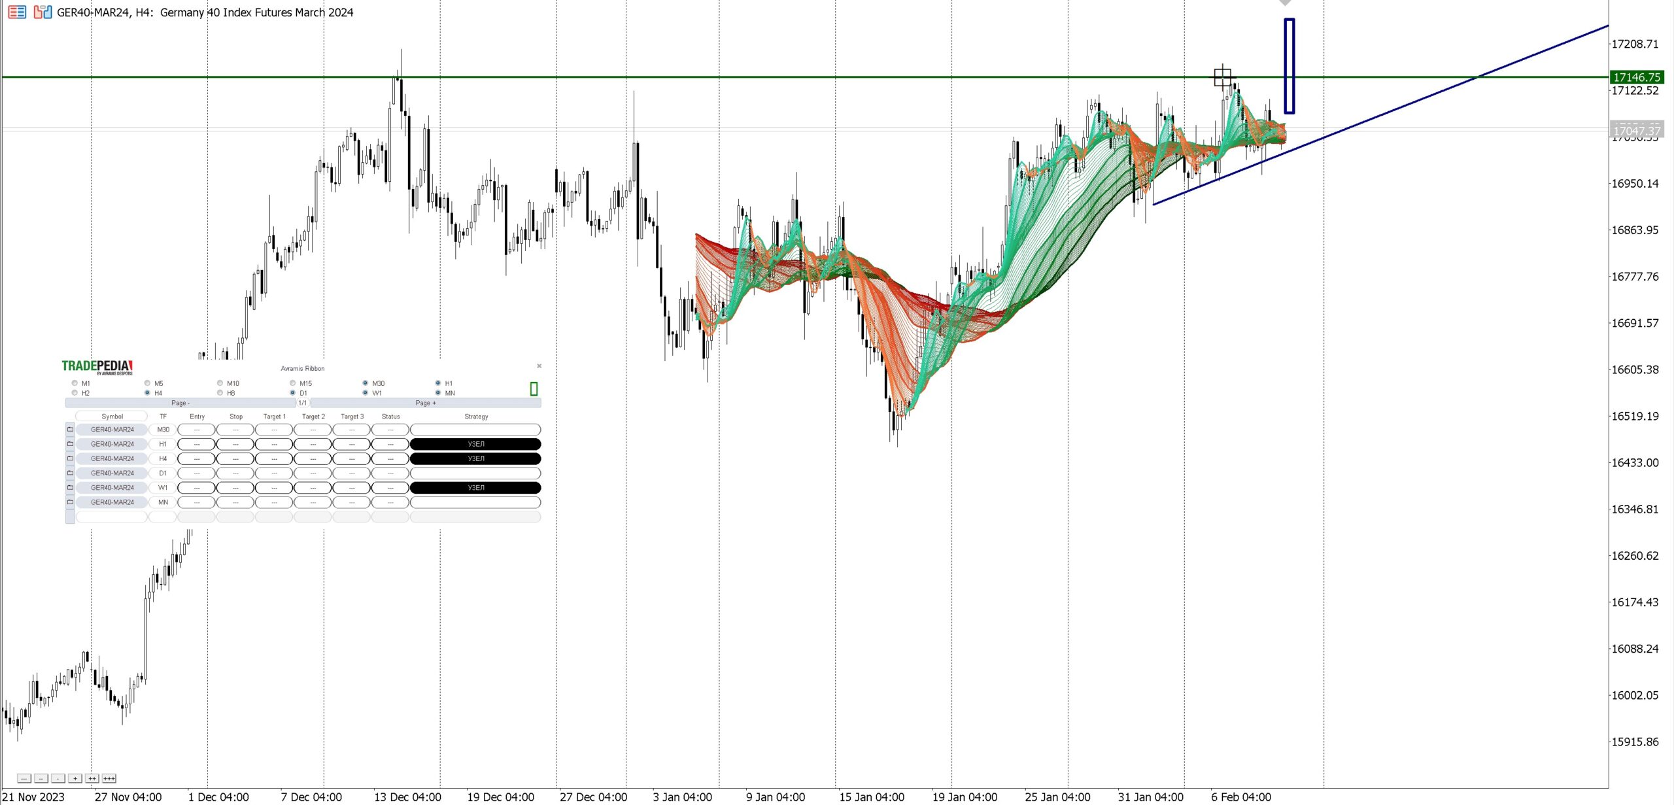This screenshot has width=1674, height=805.
Task: Click the chart list icon in header
Action: (x=17, y=12)
